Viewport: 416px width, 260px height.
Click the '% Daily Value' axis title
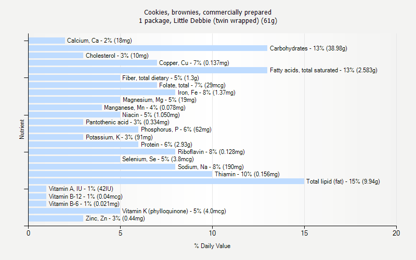pyautogui.click(x=212, y=246)
